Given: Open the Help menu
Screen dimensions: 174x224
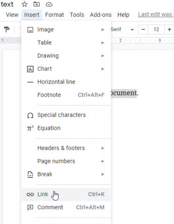Looking at the screenshot, I should [123, 15].
